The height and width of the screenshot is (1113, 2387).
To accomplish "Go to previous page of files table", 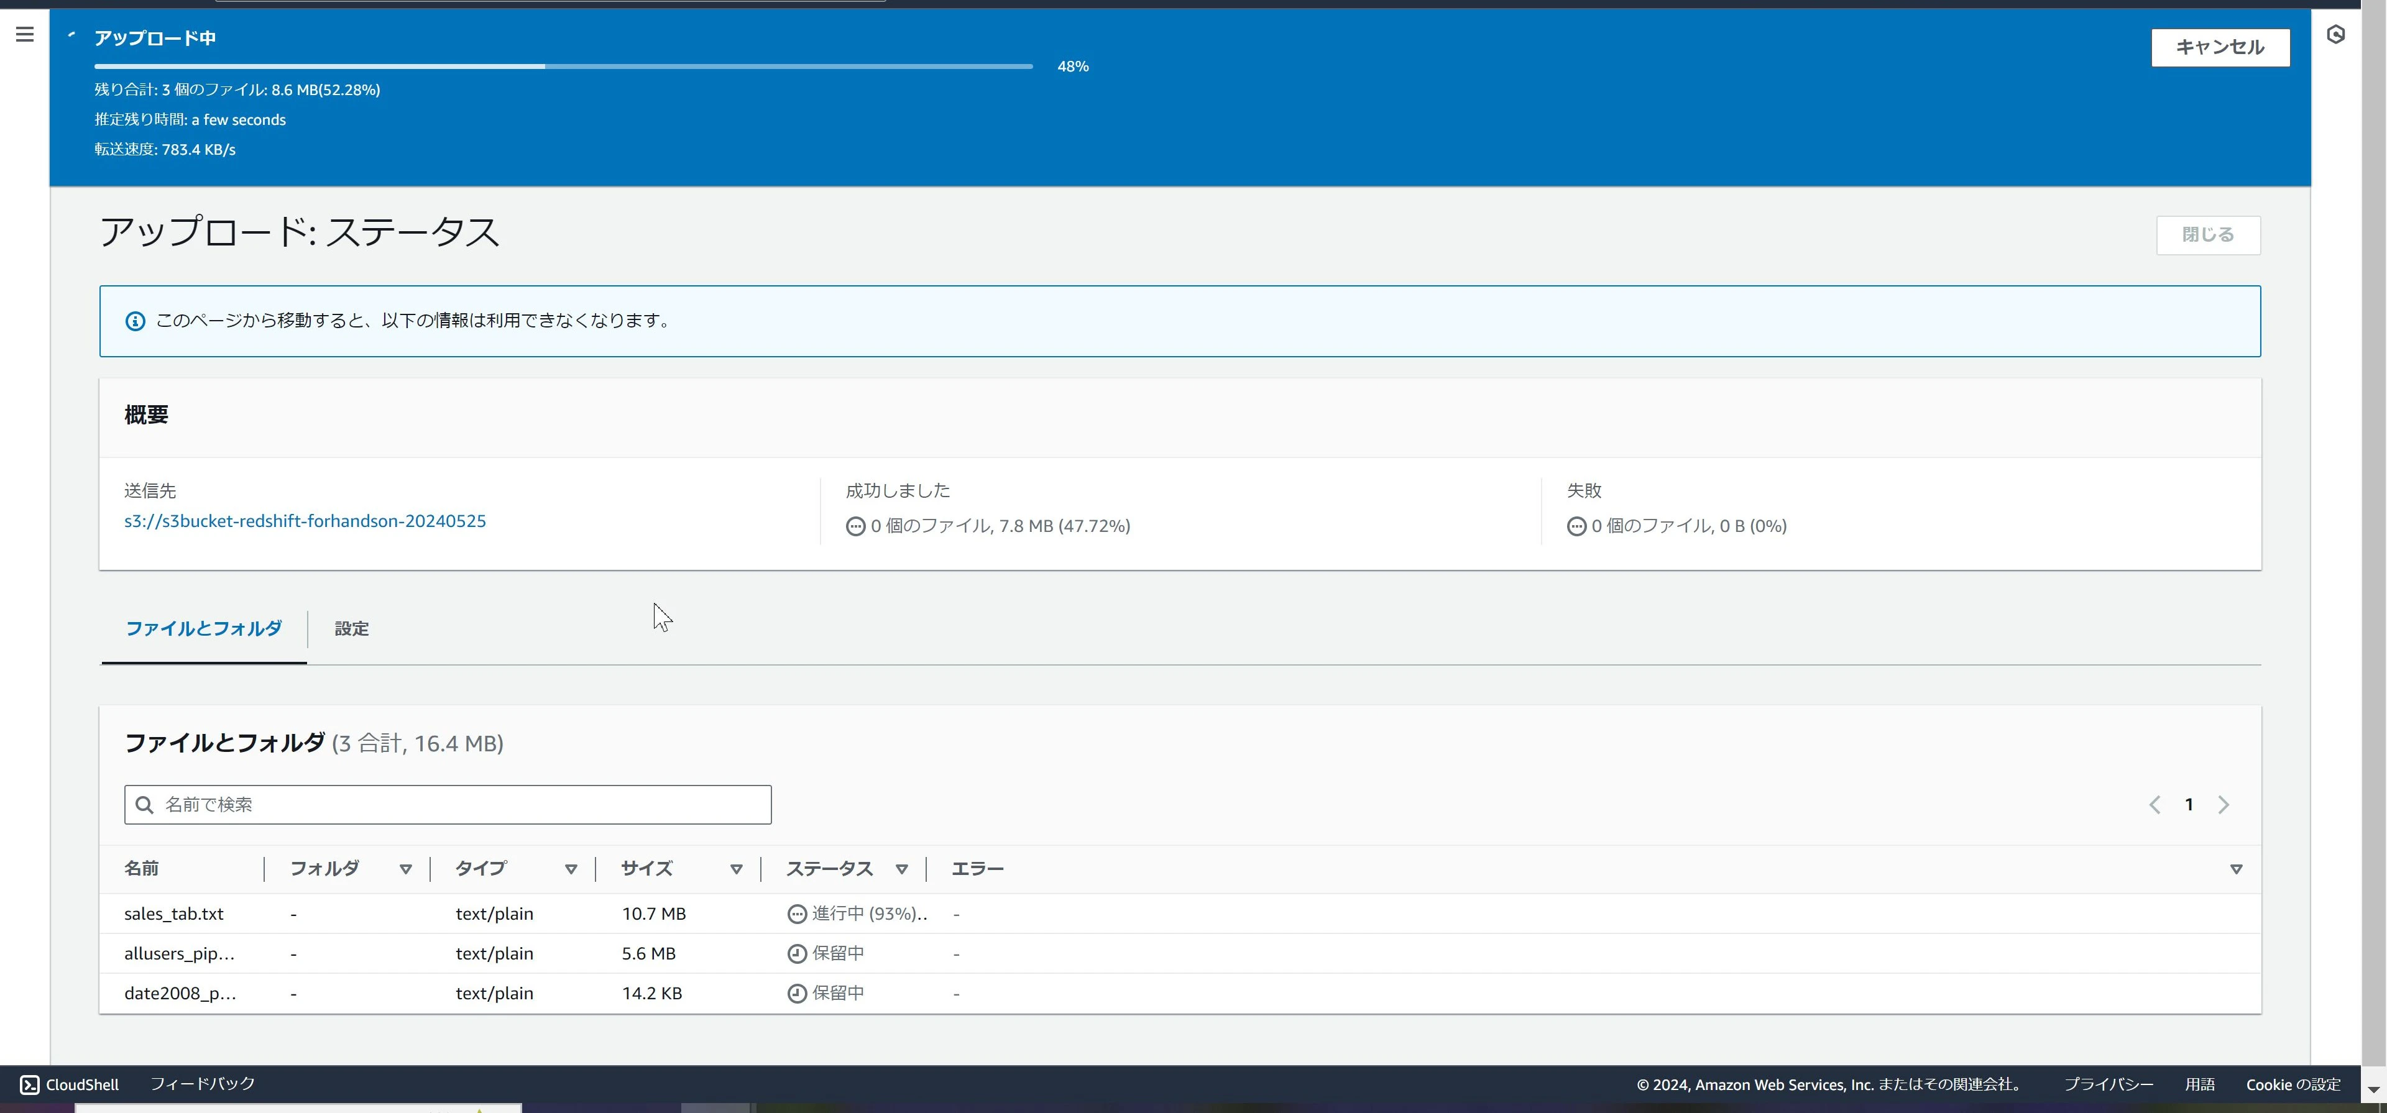I will click(2155, 804).
